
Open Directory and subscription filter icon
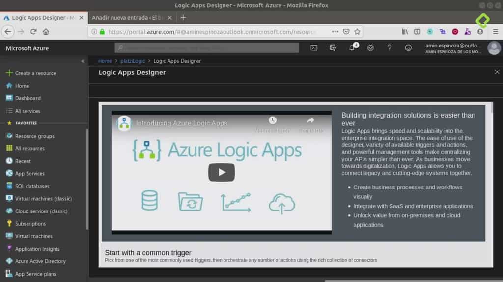click(333, 48)
